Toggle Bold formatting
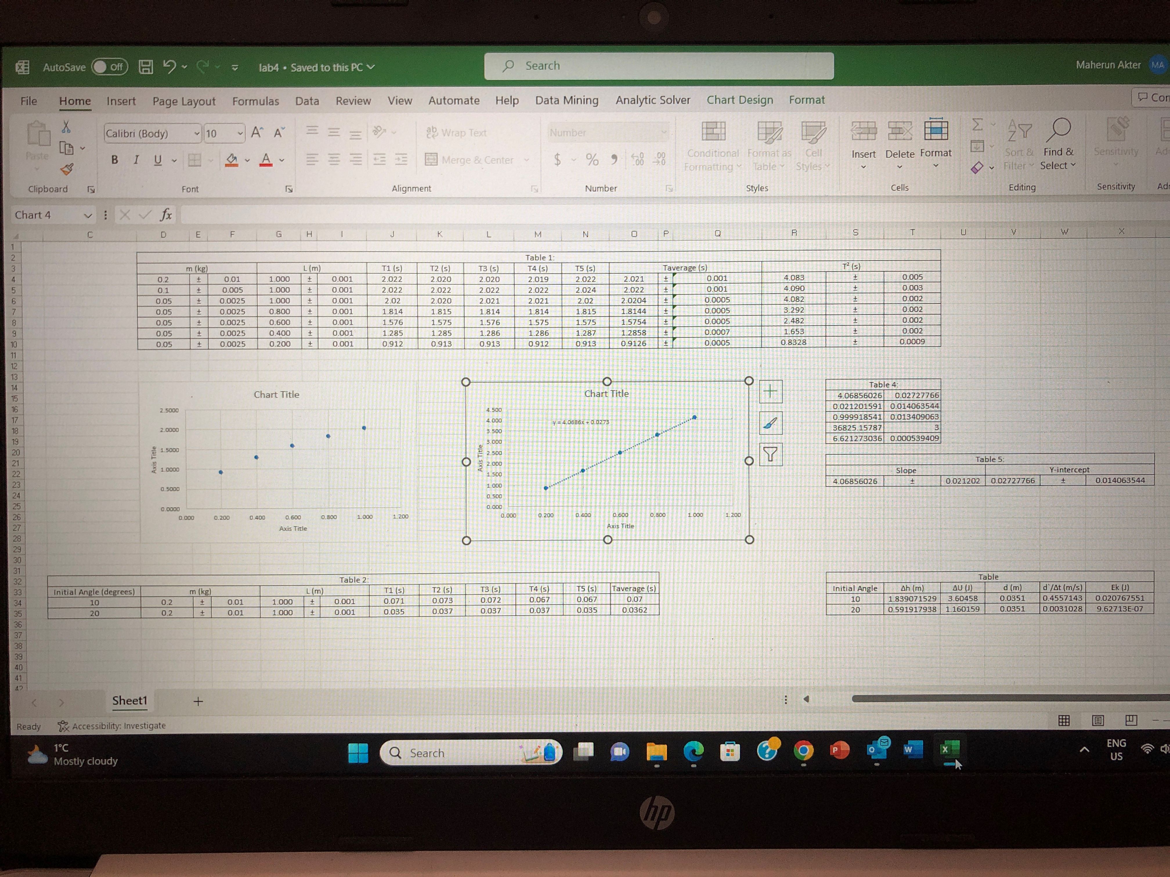Image resolution: width=1170 pixels, height=877 pixels. click(x=114, y=160)
